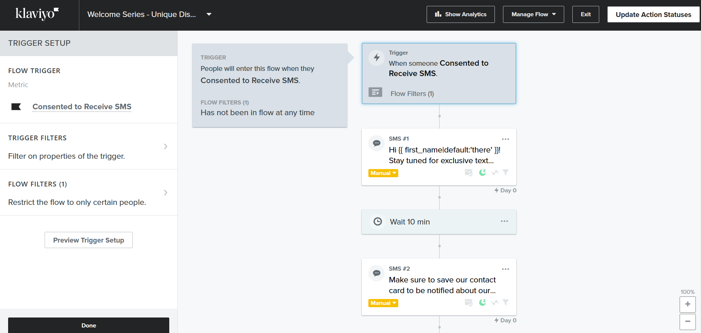Expand the Flow Filters (1) section chevron
Viewport: 701px width, 333px height.
(166, 193)
